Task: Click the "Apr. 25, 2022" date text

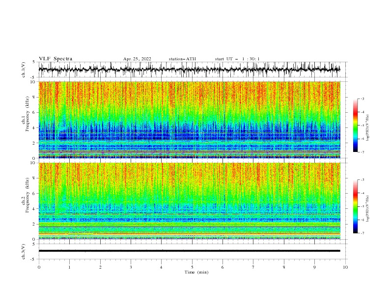Action: tap(137, 59)
